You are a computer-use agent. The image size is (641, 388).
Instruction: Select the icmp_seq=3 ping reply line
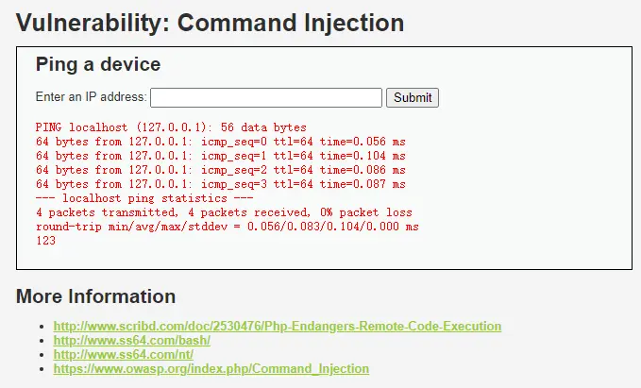pyautogui.click(x=220, y=184)
